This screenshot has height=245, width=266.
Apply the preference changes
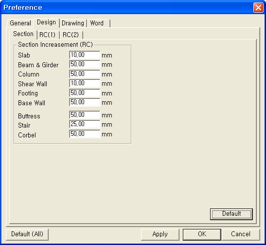pyautogui.click(x=160, y=234)
